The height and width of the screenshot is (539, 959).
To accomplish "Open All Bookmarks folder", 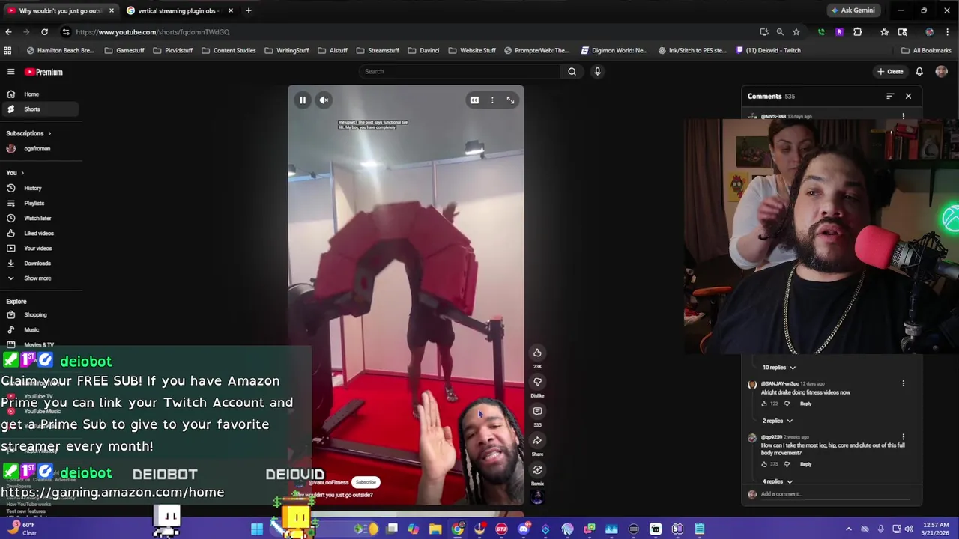I will [x=926, y=50].
